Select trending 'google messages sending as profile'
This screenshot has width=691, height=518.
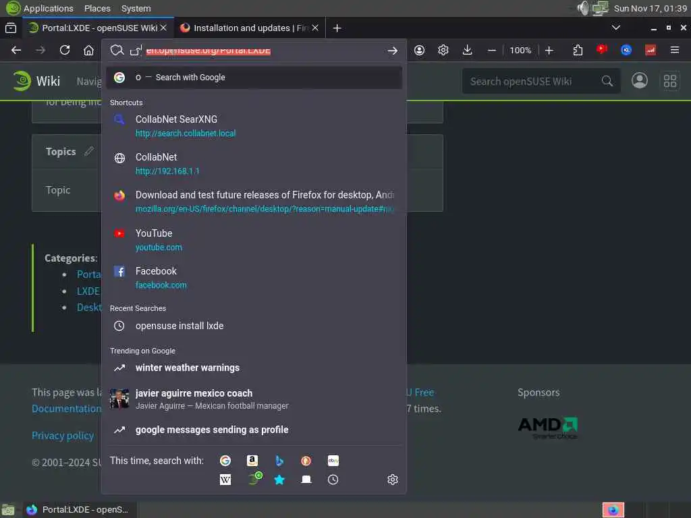254,430
